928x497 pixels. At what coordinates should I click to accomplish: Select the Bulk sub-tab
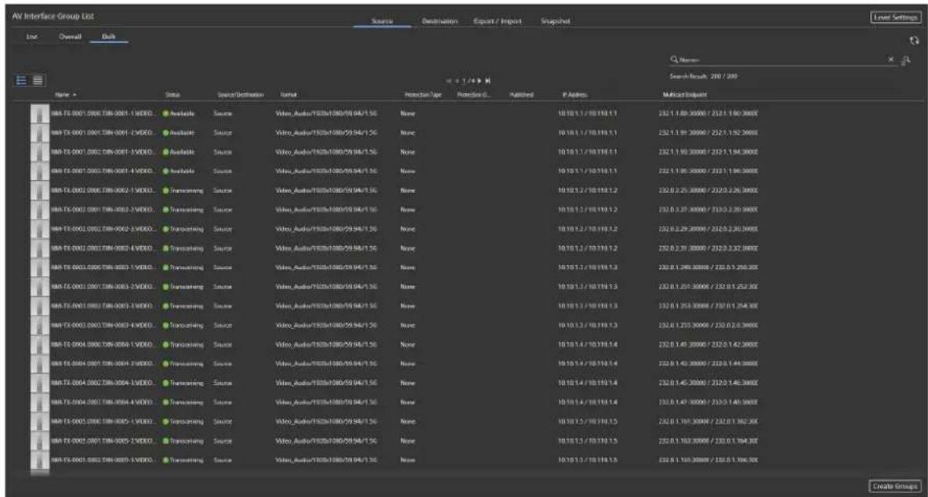109,37
